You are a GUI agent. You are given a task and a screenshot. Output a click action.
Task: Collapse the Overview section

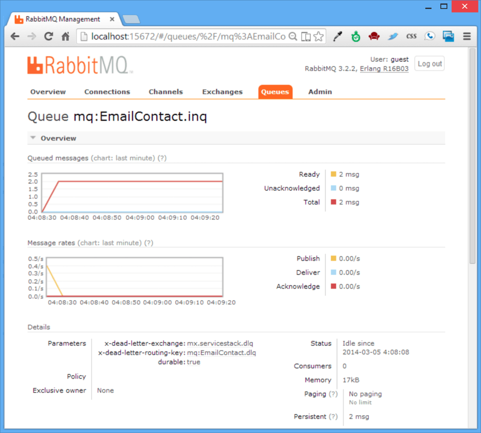(x=33, y=137)
